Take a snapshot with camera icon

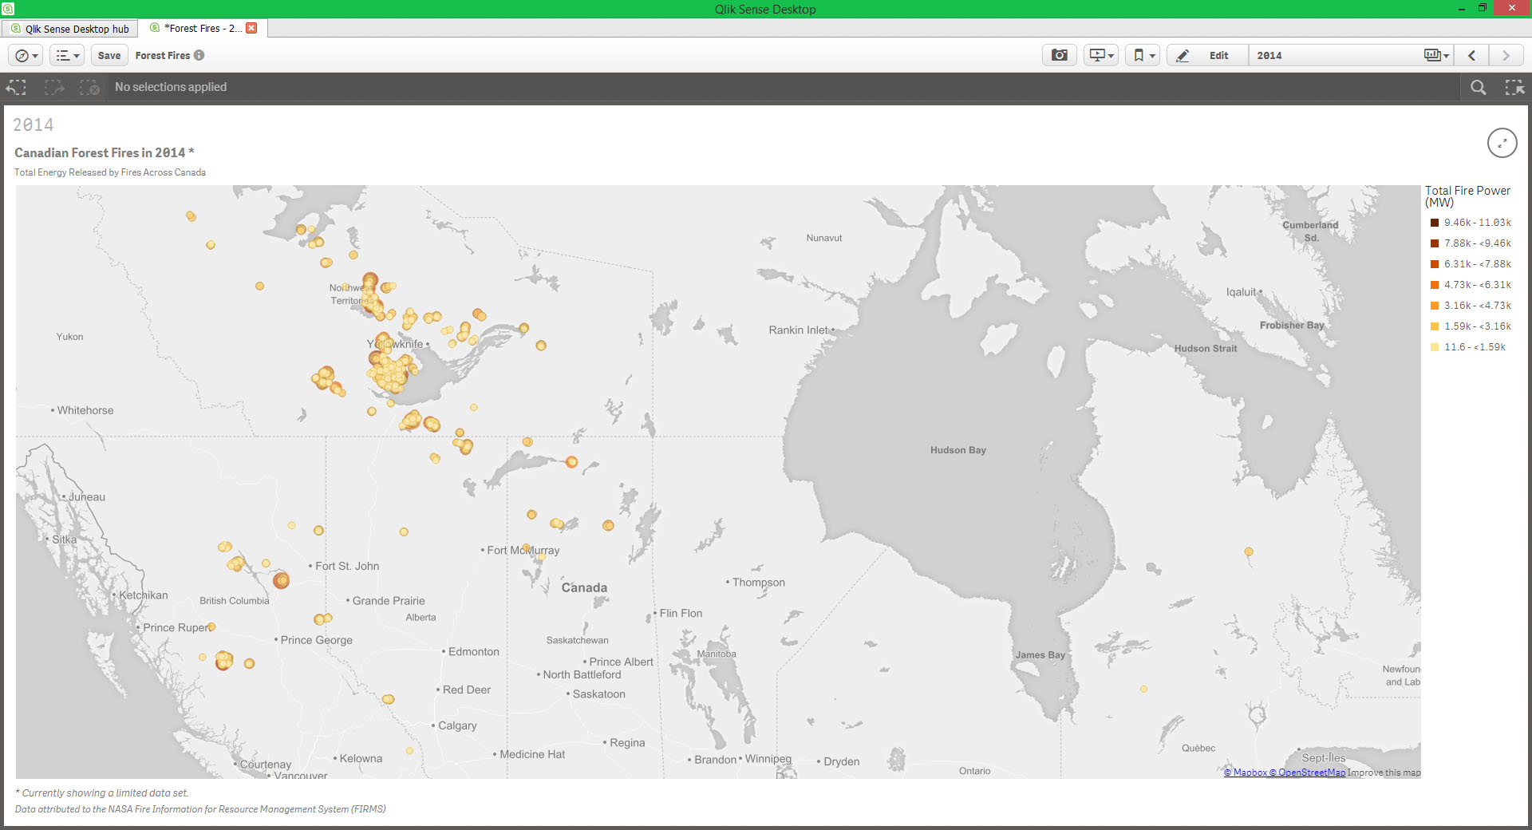tap(1060, 55)
